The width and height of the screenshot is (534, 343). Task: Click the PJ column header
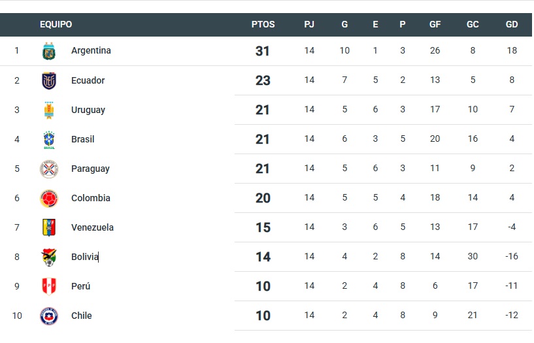click(x=309, y=25)
